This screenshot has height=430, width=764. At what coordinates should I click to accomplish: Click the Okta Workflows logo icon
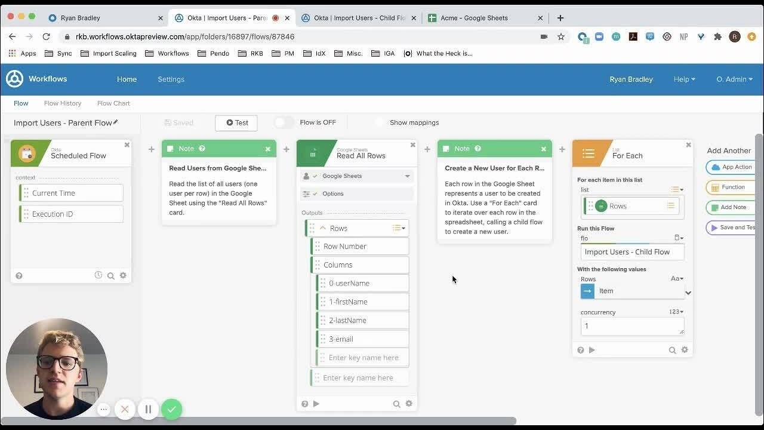click(x=14, y=79)
